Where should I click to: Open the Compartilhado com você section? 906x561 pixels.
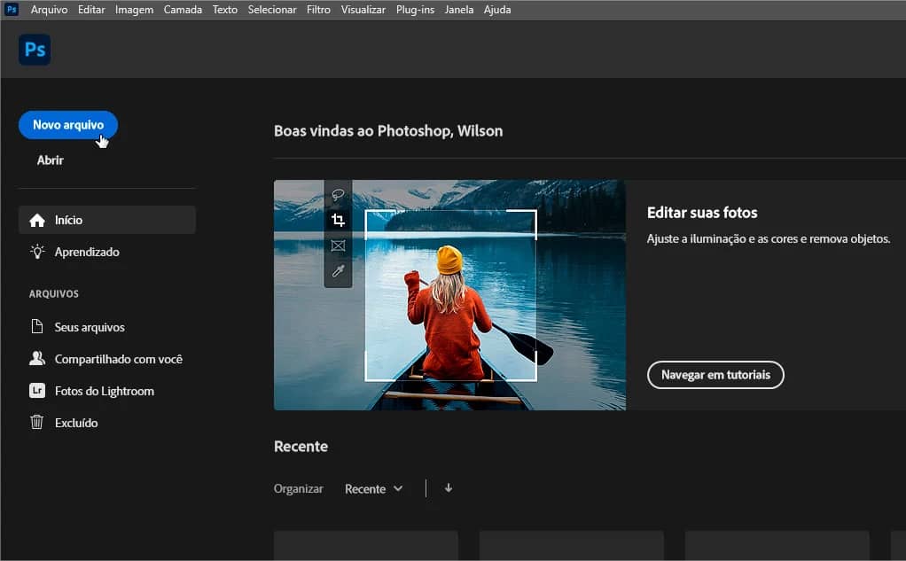coord(118,359)
